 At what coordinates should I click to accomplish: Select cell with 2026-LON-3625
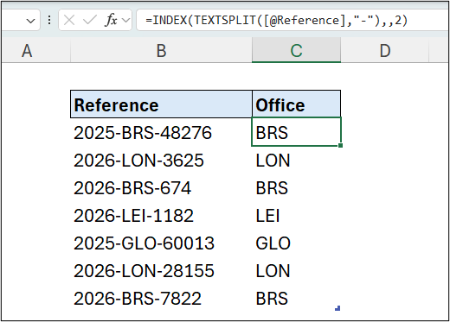pyautogui.click(x=161, y=160)
